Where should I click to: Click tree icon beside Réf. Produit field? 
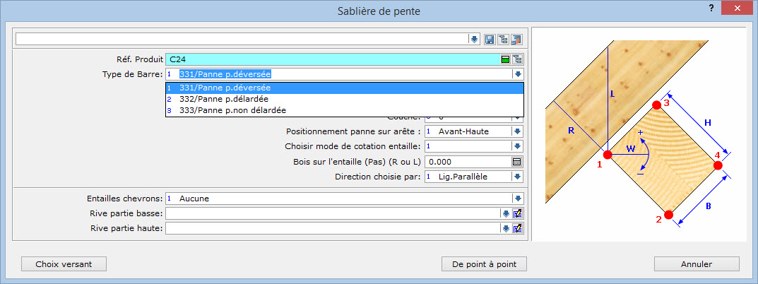click(517, 59)
